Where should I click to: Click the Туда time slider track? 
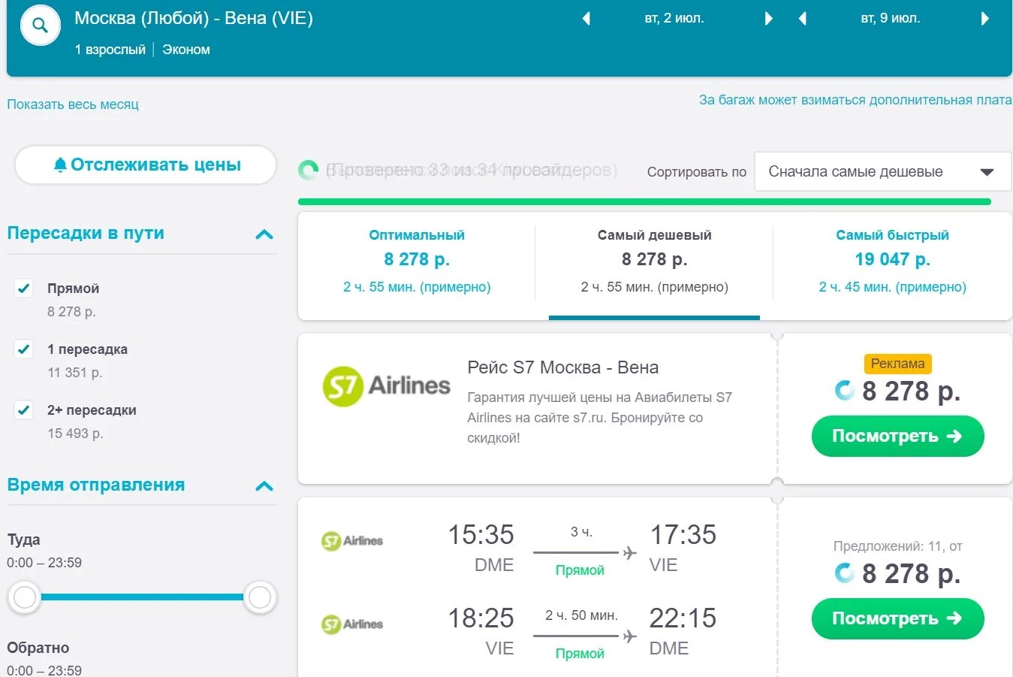142,597
